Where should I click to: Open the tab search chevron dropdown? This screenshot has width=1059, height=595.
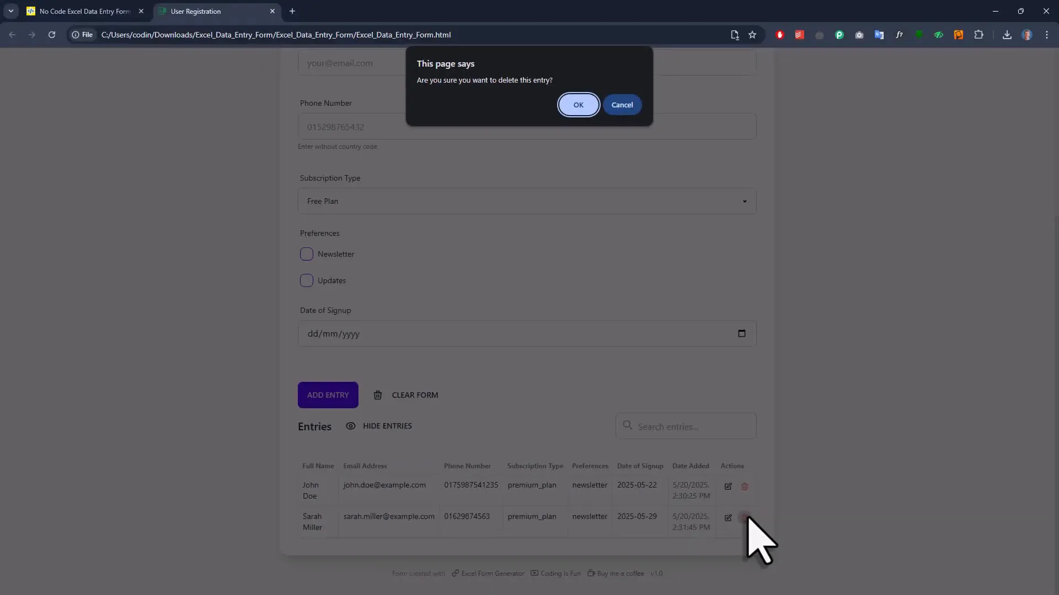point(11,11)
